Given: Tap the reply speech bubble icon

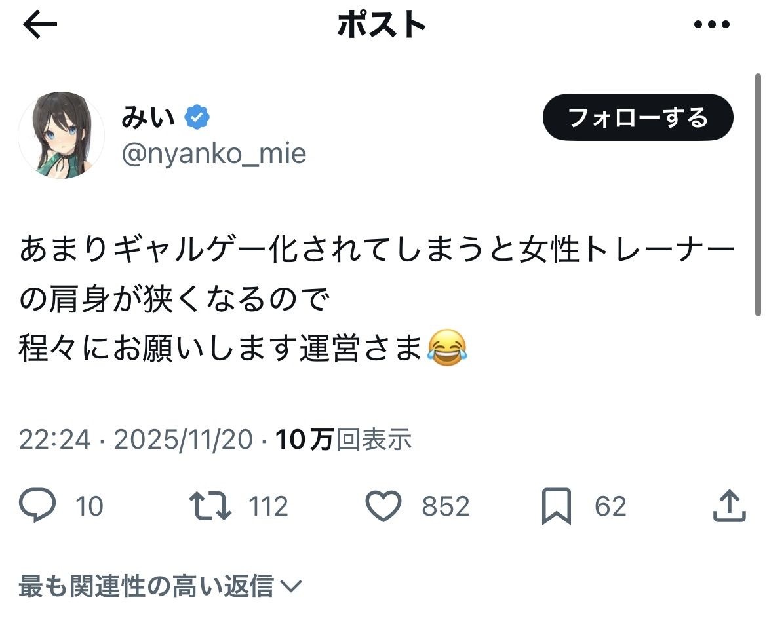Looking at the screenshot, I should [x=37, y=506].
